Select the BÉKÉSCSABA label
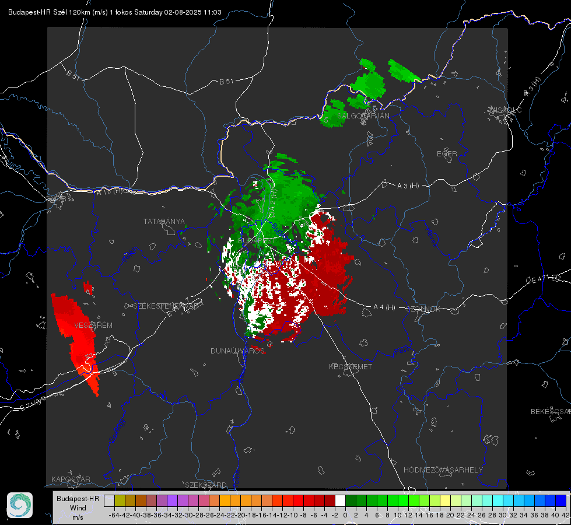The image size is (571, 525). click(x=551, y=412)
